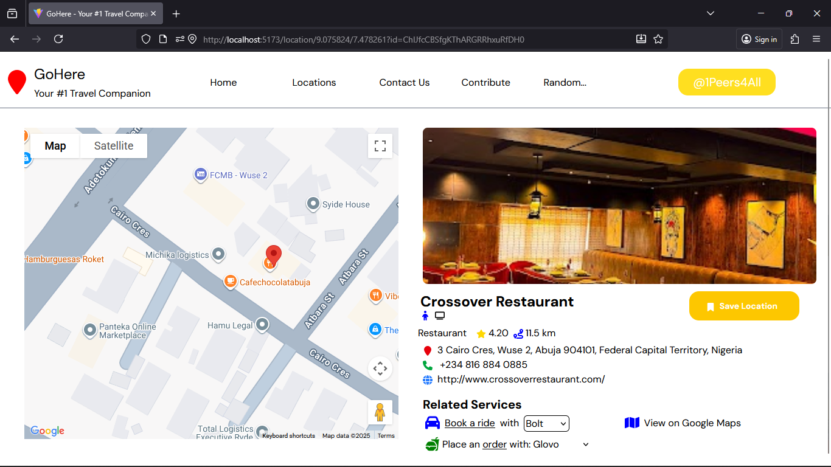Click the tracking protection shield icon

[146, 39]
